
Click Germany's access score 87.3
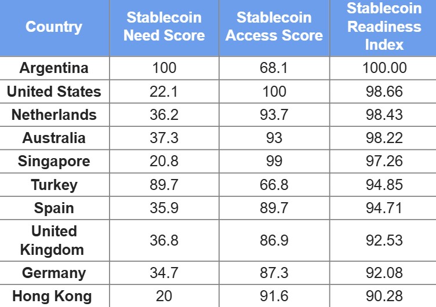tap(274, 273)
